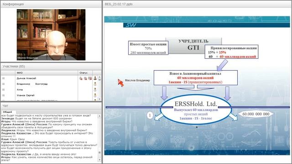
Task: Click the user avatar icon for Владимир Волгоград
Action: (95, 84)
